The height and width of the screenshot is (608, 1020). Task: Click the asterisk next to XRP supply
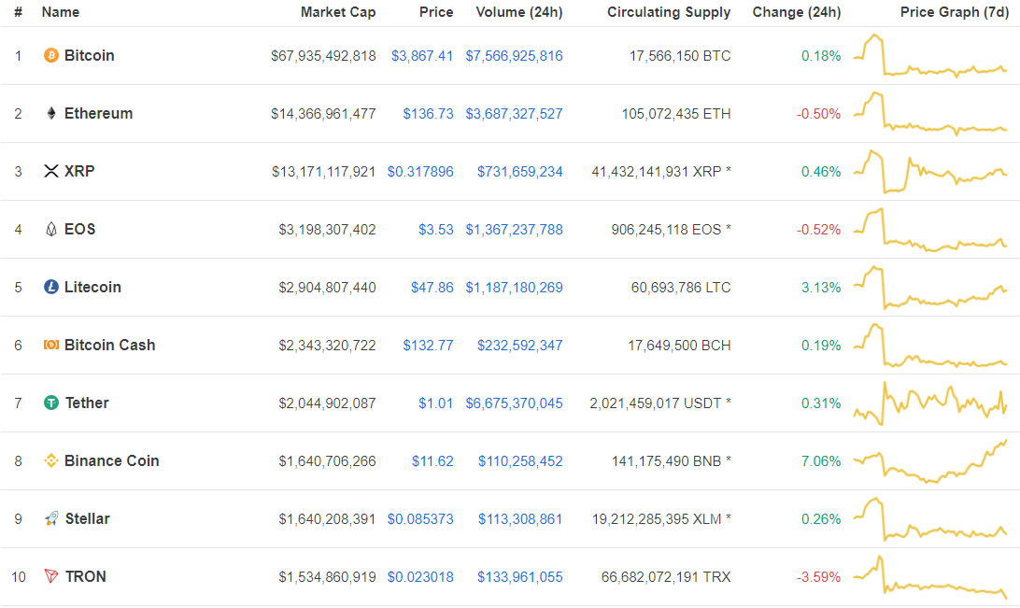click(x=730, y=171)
